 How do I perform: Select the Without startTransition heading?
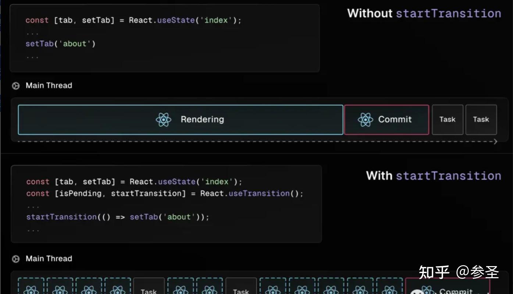coord(424,13)
